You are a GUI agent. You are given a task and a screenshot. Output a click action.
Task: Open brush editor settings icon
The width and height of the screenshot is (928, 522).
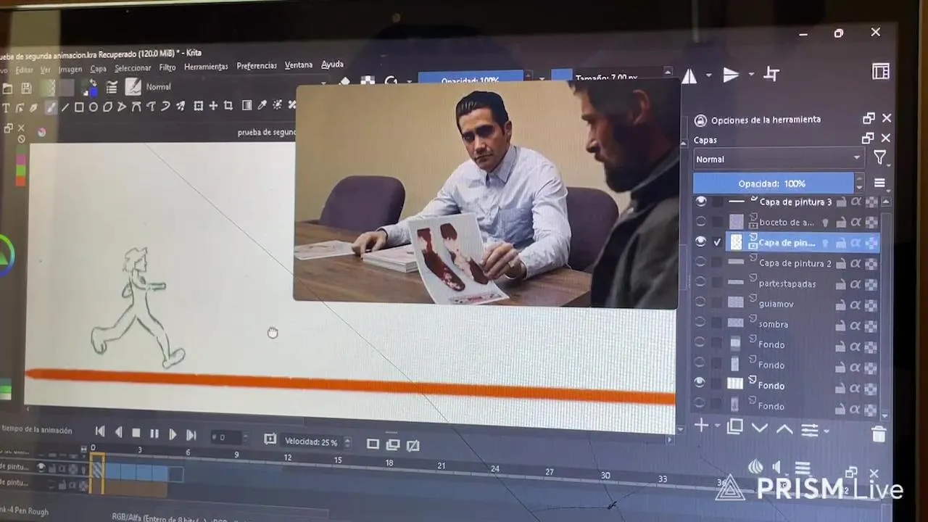(x=112, y=88)
